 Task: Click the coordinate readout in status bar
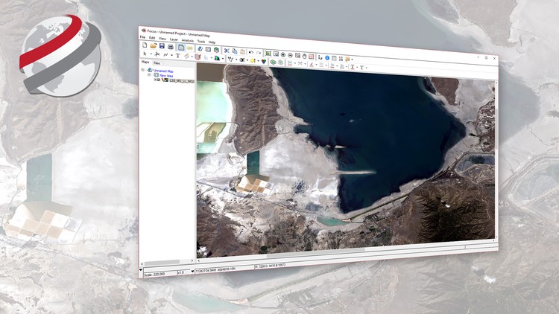[224, 269]
